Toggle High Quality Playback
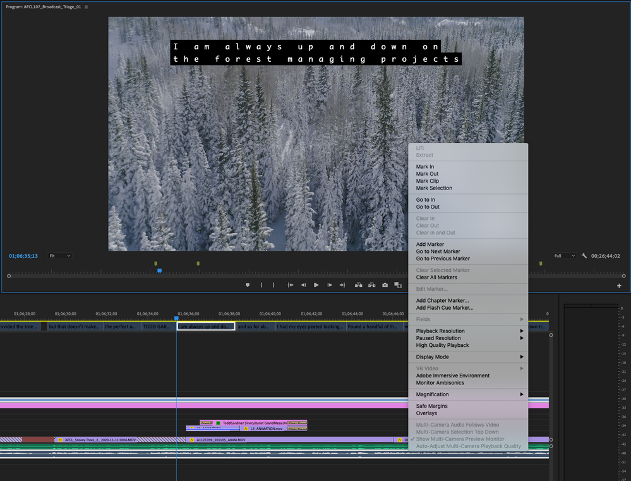 pyautogui.click(x=469, y=345)
